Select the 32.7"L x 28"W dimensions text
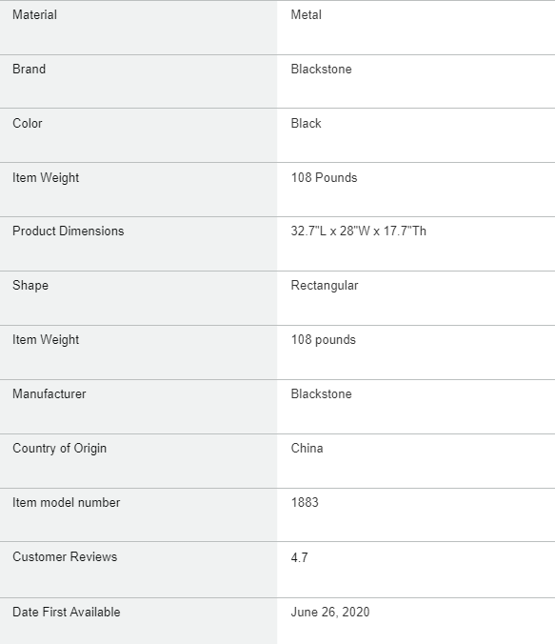 point(330,231)
